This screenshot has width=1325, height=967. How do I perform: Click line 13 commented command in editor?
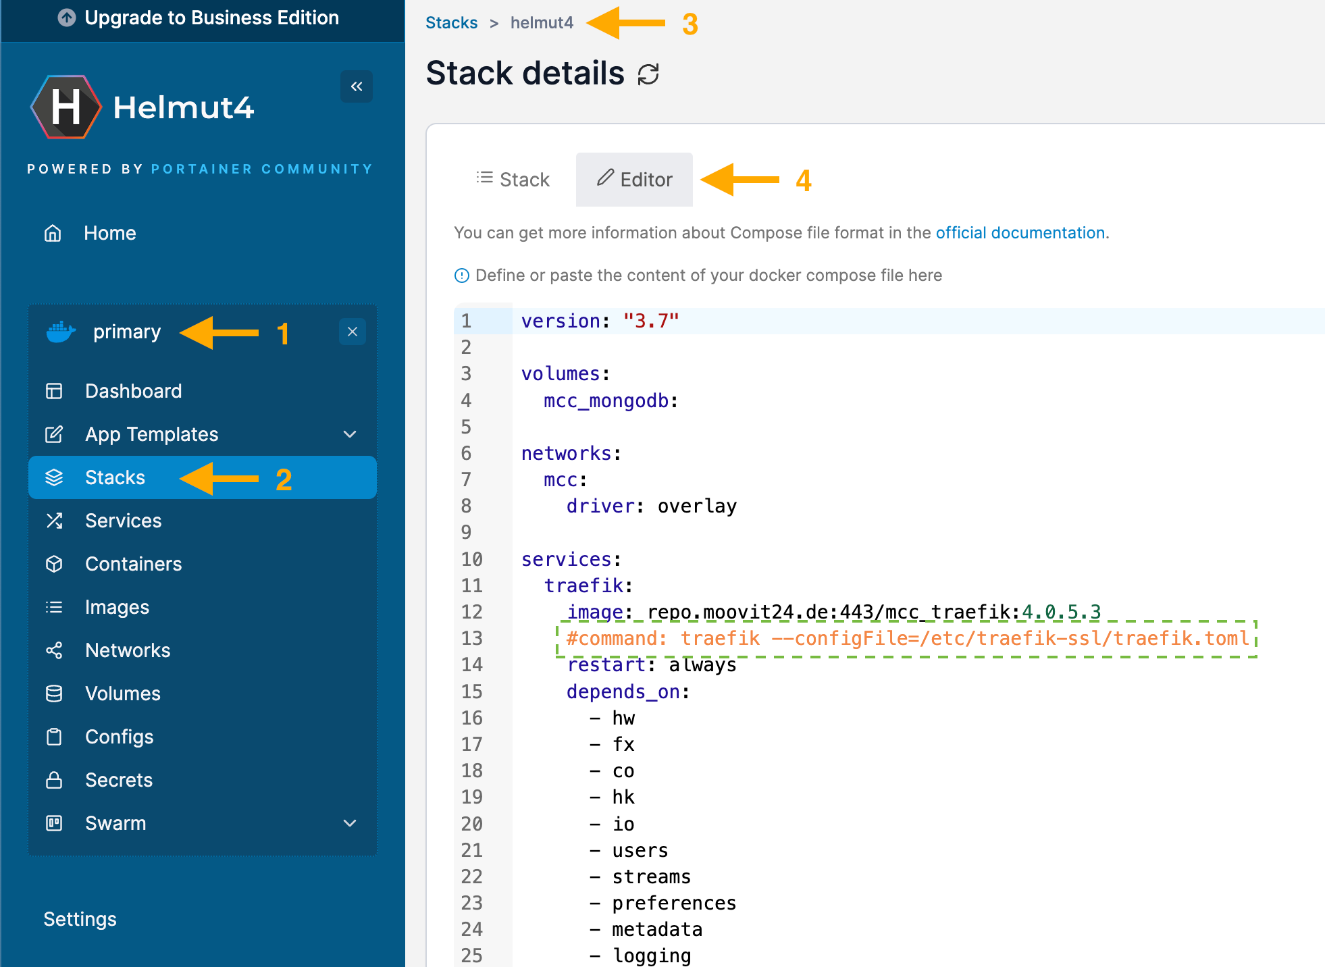(x=907, y=639)
